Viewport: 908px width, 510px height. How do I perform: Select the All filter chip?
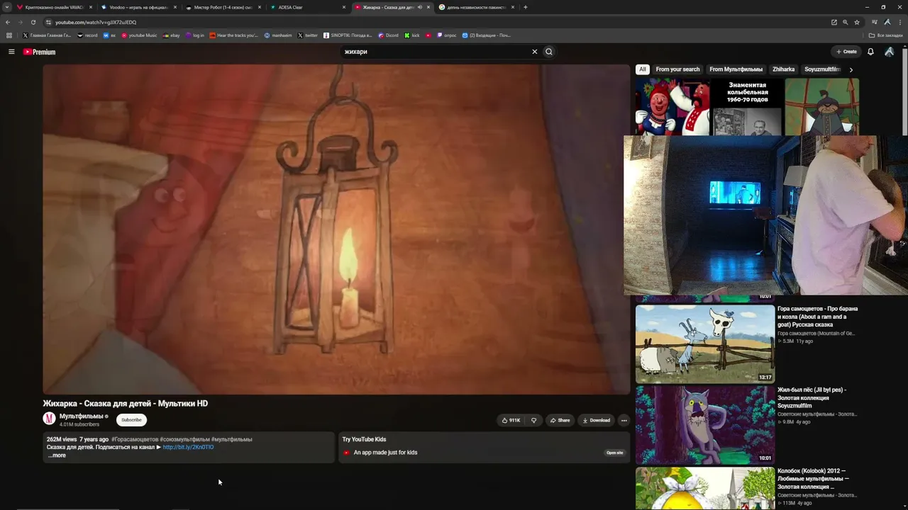point(643,69)
